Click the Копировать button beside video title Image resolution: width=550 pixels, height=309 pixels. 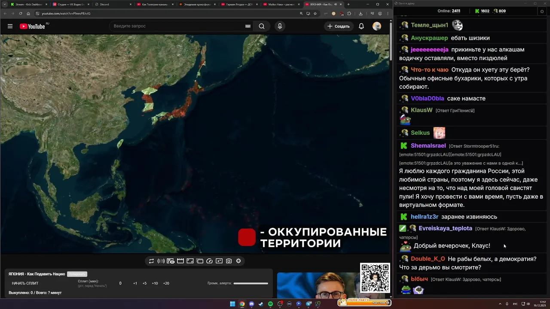[x=77, y=274]
